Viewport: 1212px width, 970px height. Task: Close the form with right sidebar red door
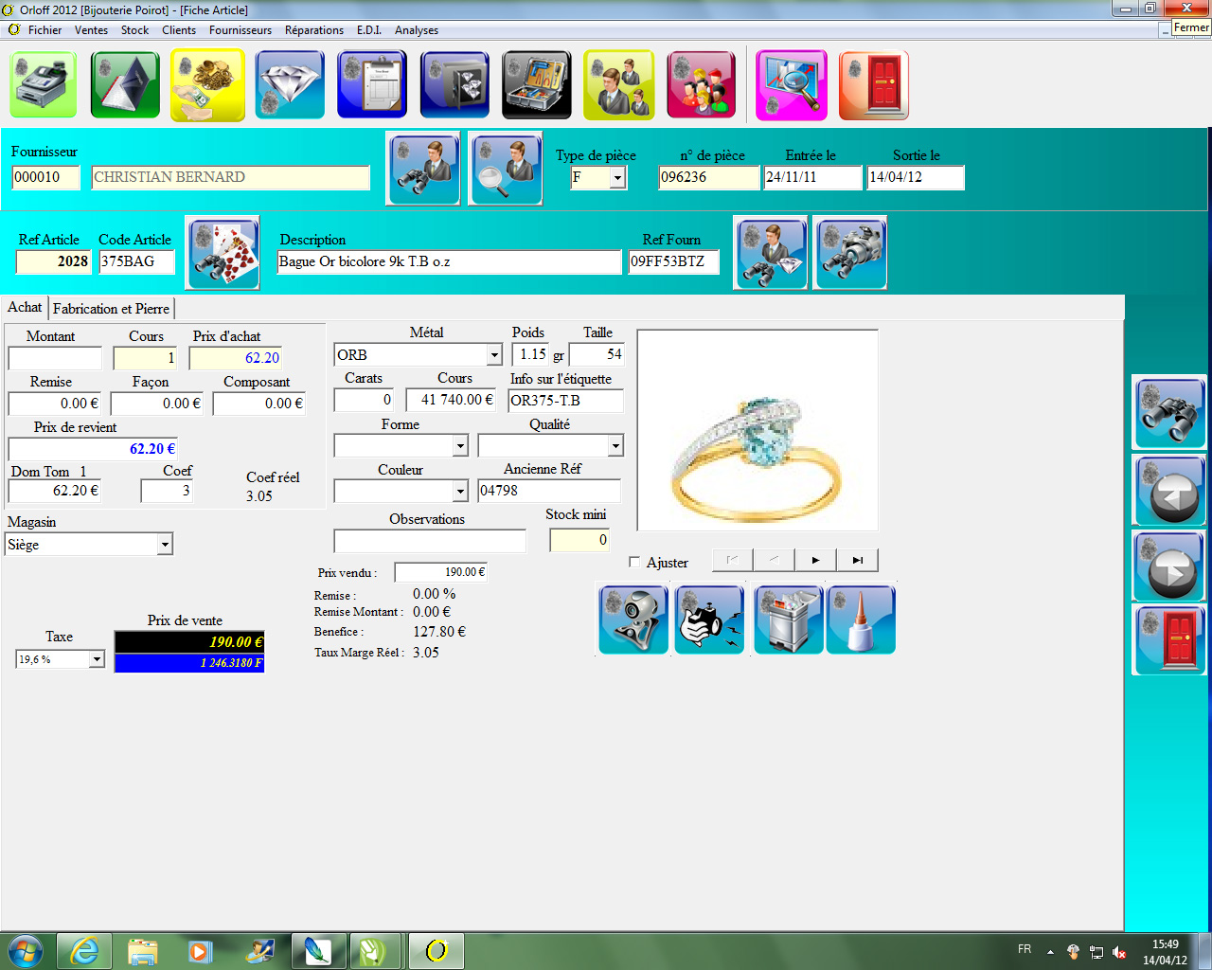click(1169, 640)
